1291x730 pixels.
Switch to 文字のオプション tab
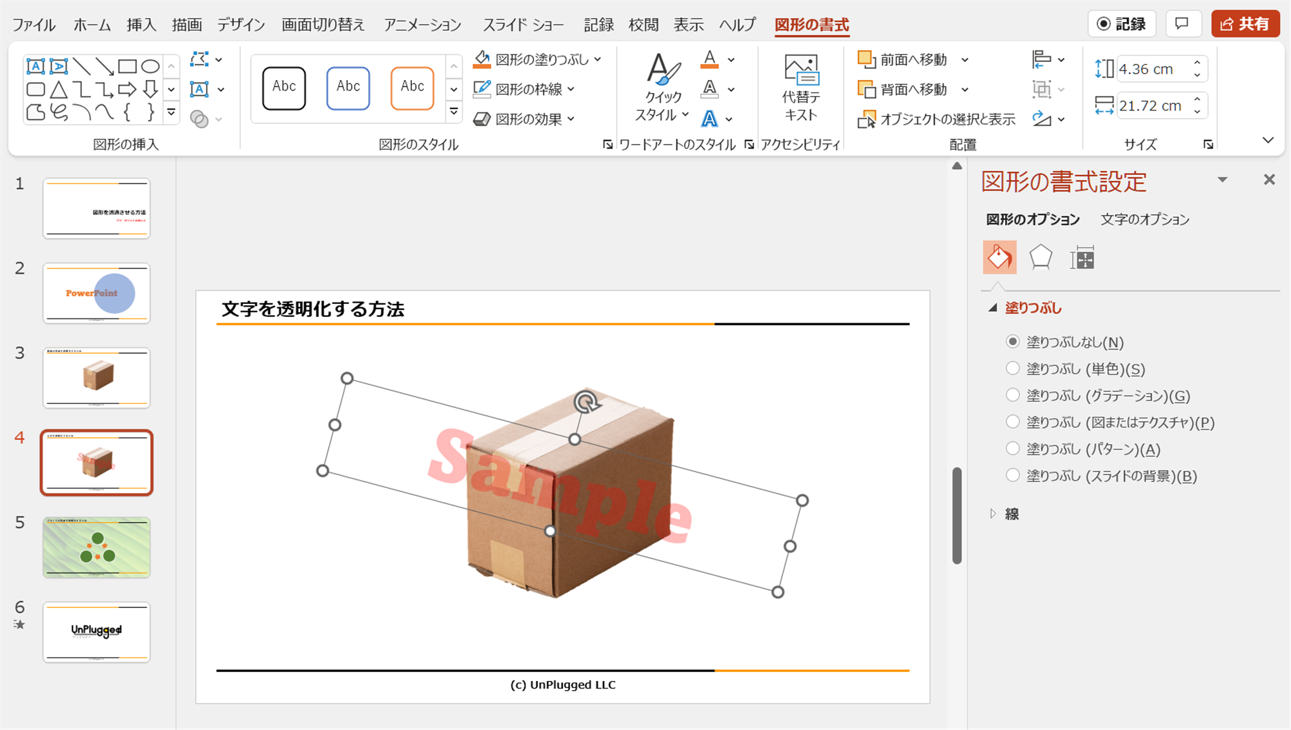point(1144,219)
